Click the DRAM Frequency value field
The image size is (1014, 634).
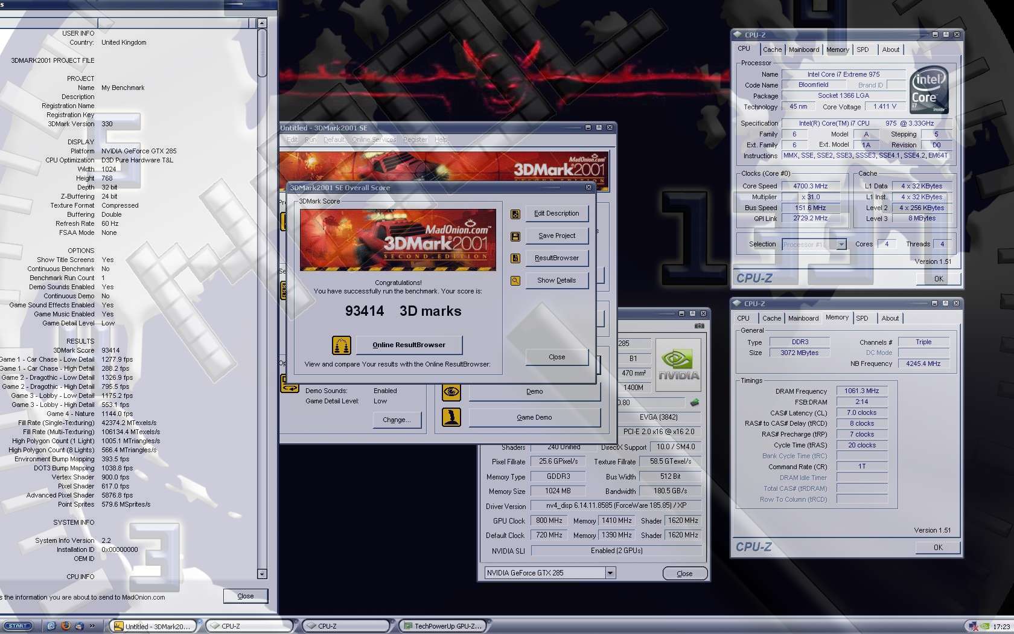(x=862, y=391)
